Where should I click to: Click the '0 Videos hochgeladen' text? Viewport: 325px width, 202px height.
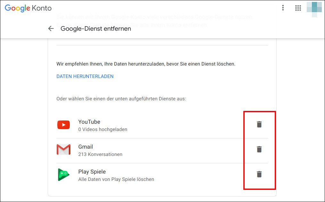point(103,129)
